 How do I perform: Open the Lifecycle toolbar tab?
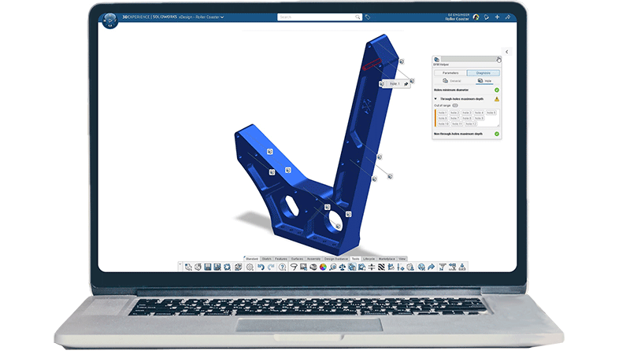[x=369, y=259]
